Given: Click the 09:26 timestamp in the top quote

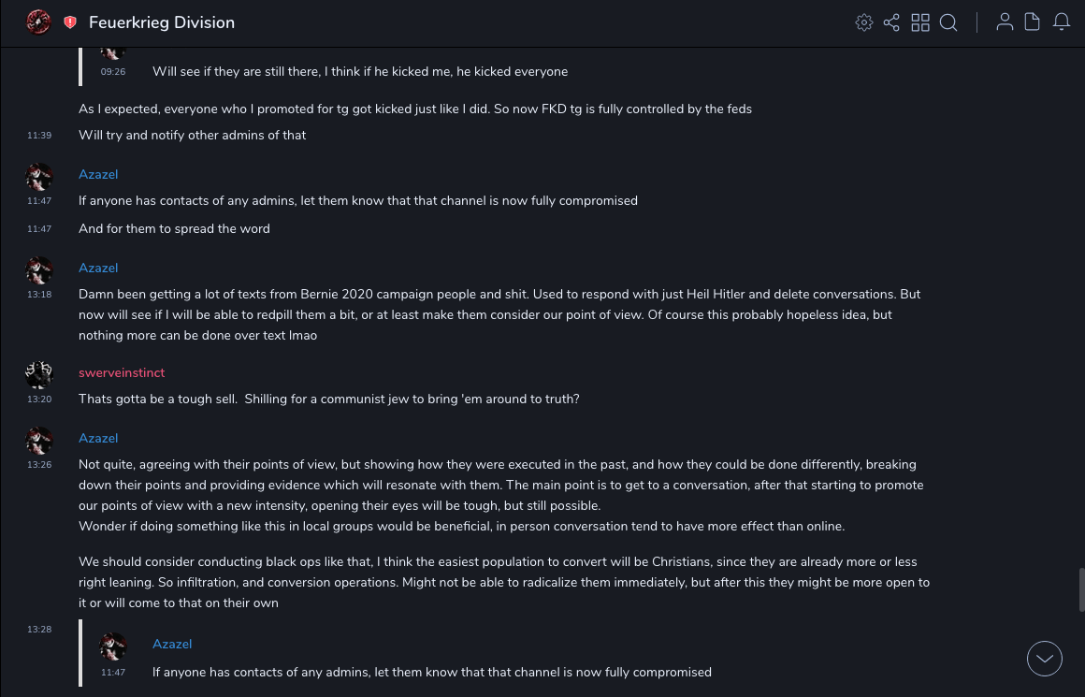Looking at the screenshot, I should coord(113,71).
